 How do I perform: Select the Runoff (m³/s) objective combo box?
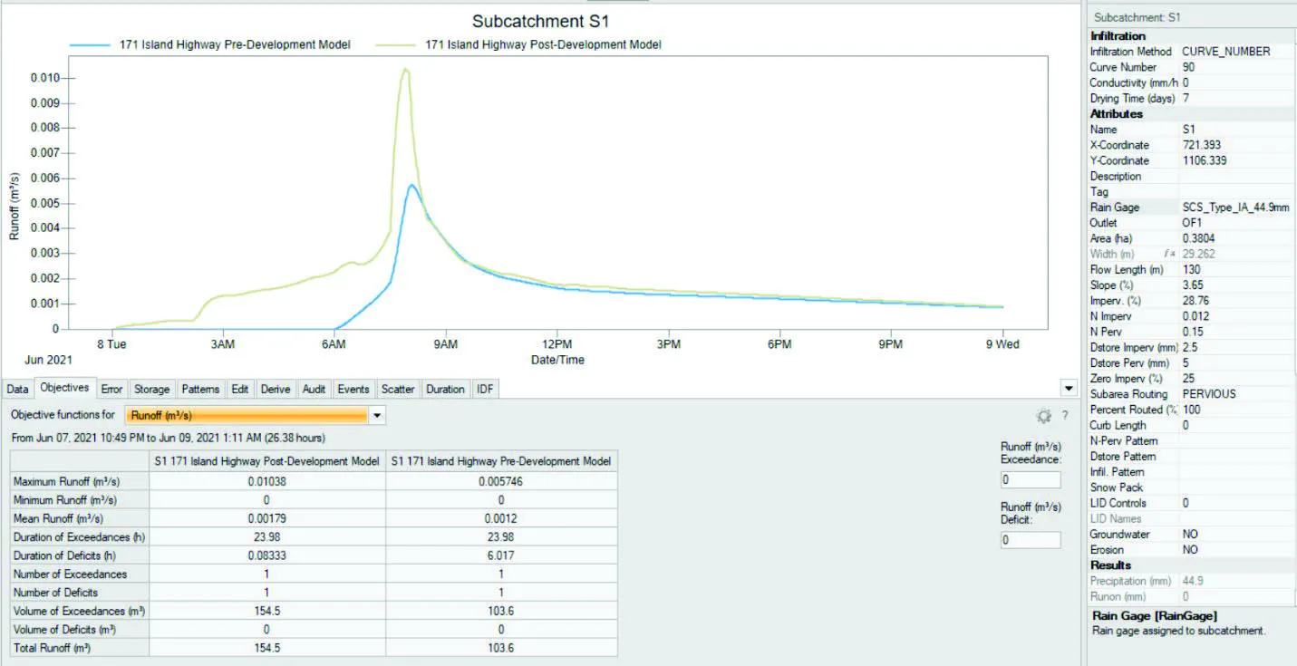255,415
